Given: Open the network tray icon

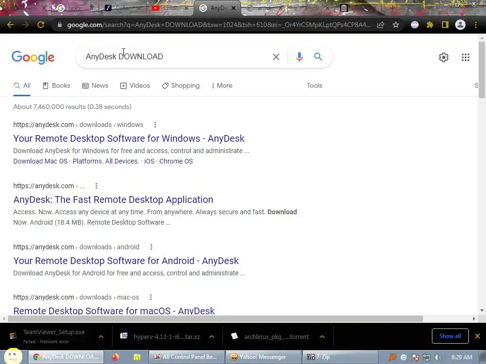Looking at the screenshot, I should pos(427,357).
